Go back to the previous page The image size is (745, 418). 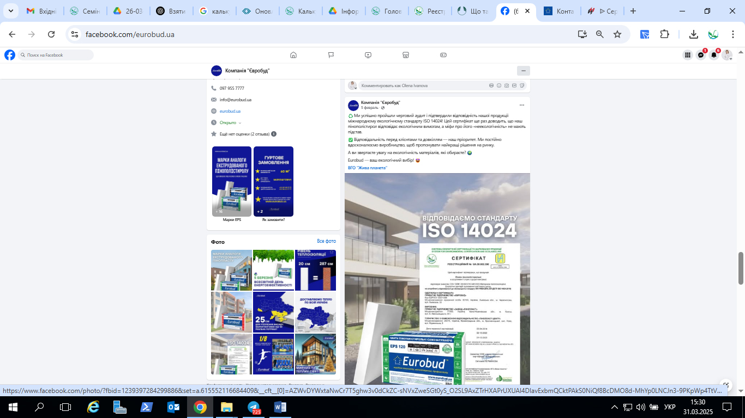[12, 34]
